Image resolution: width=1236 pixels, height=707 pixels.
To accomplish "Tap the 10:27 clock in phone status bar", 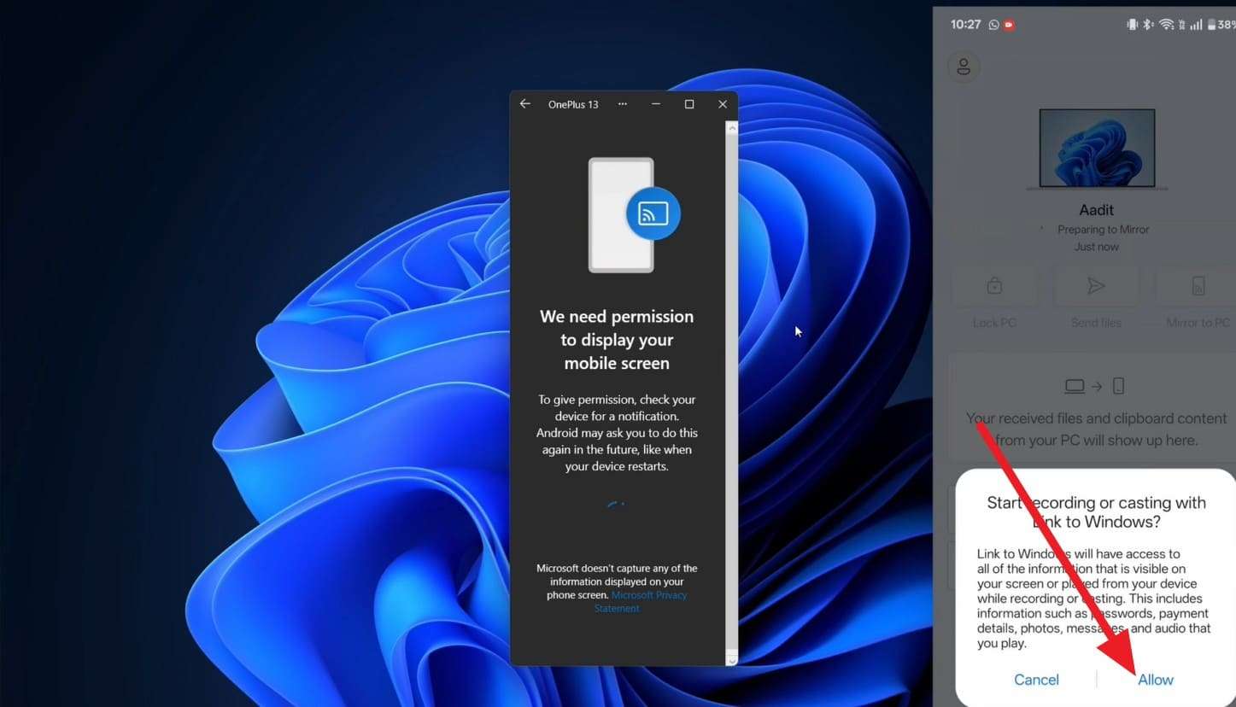I will click(x=965, y=25).
